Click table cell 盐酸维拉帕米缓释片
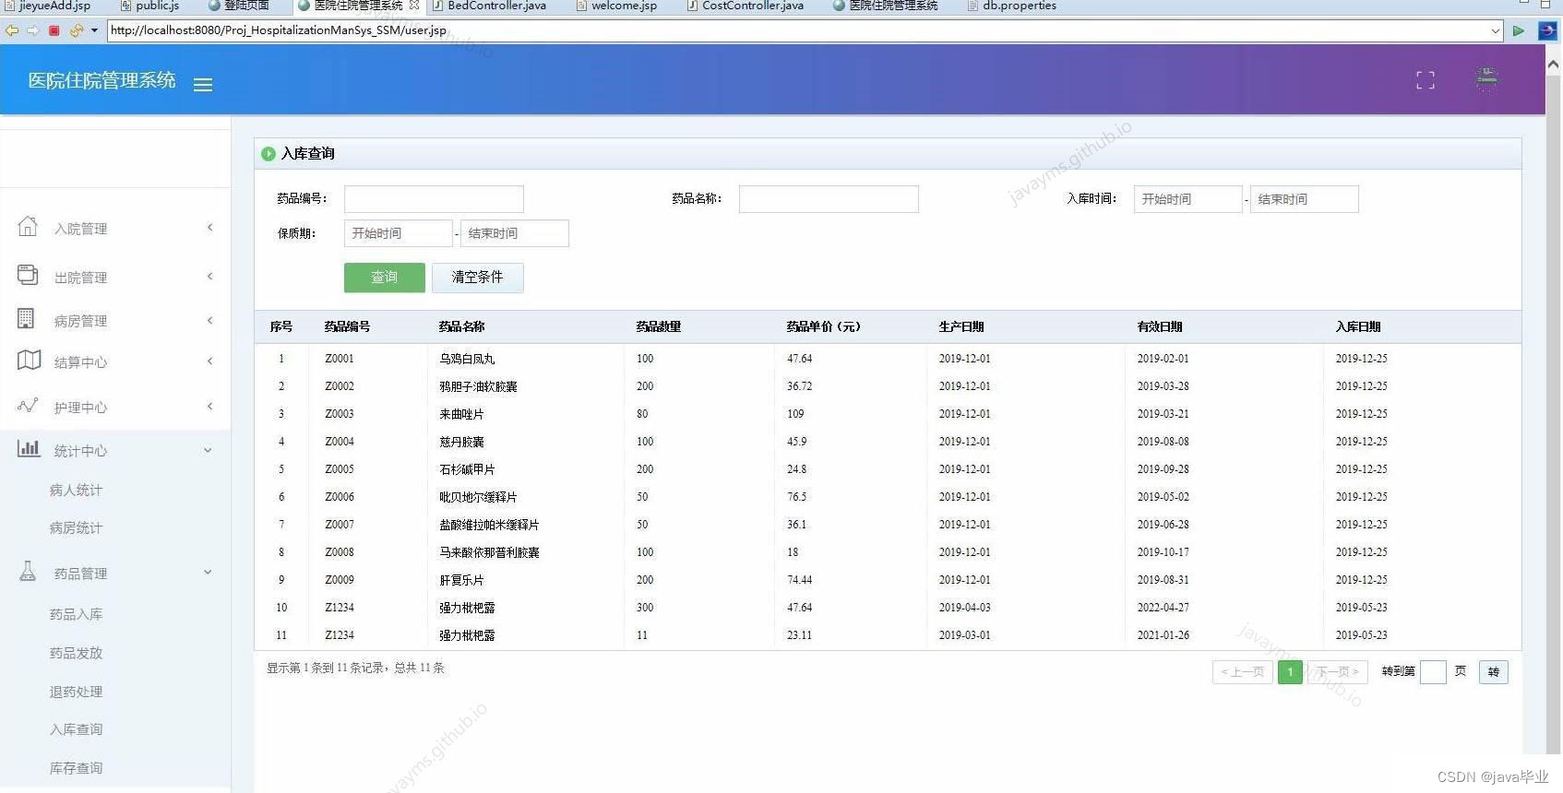This screenshot has width=1563, height=793. pos(489,525)
